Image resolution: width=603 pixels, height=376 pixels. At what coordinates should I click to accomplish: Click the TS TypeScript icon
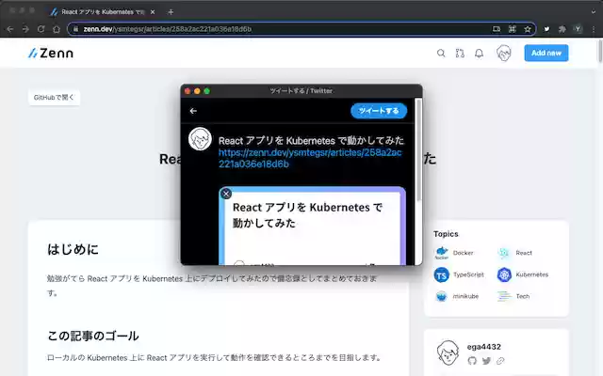coord(442,275)
